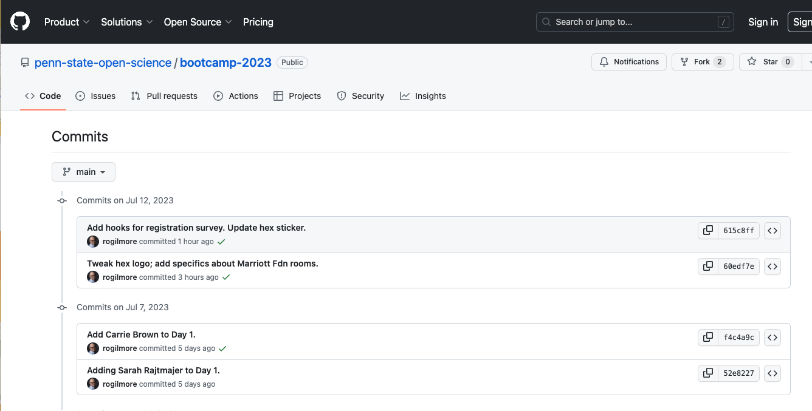This screenshot has height=411, width=812.
Task: Expand the main branch selector
Action: click(x=83, y=172)
